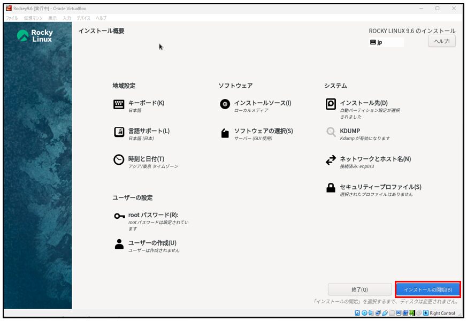Open the ファイル menu in VirtualBox
467x321 pixels.
point(11,18)
